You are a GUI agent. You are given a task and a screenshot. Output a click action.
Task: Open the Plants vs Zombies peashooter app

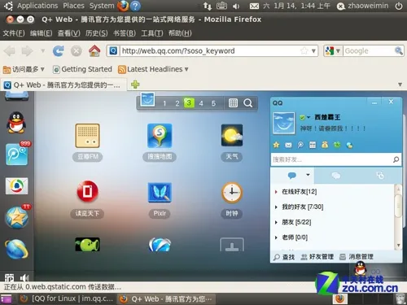tap(87, 245)
